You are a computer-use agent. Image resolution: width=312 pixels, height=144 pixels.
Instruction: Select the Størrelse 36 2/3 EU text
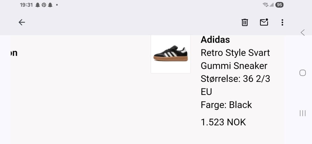tap(235, 85)
